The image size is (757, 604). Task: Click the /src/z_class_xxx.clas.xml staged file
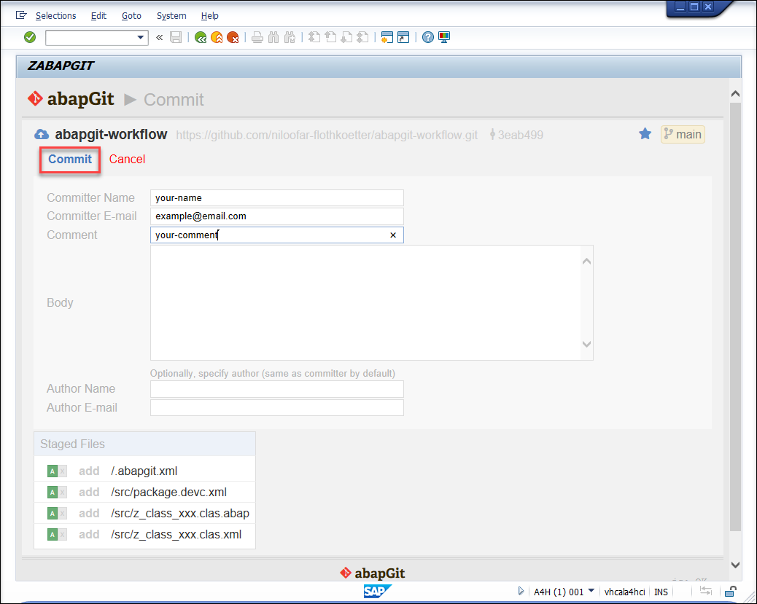pyautogui.click(x=176, y=535)
